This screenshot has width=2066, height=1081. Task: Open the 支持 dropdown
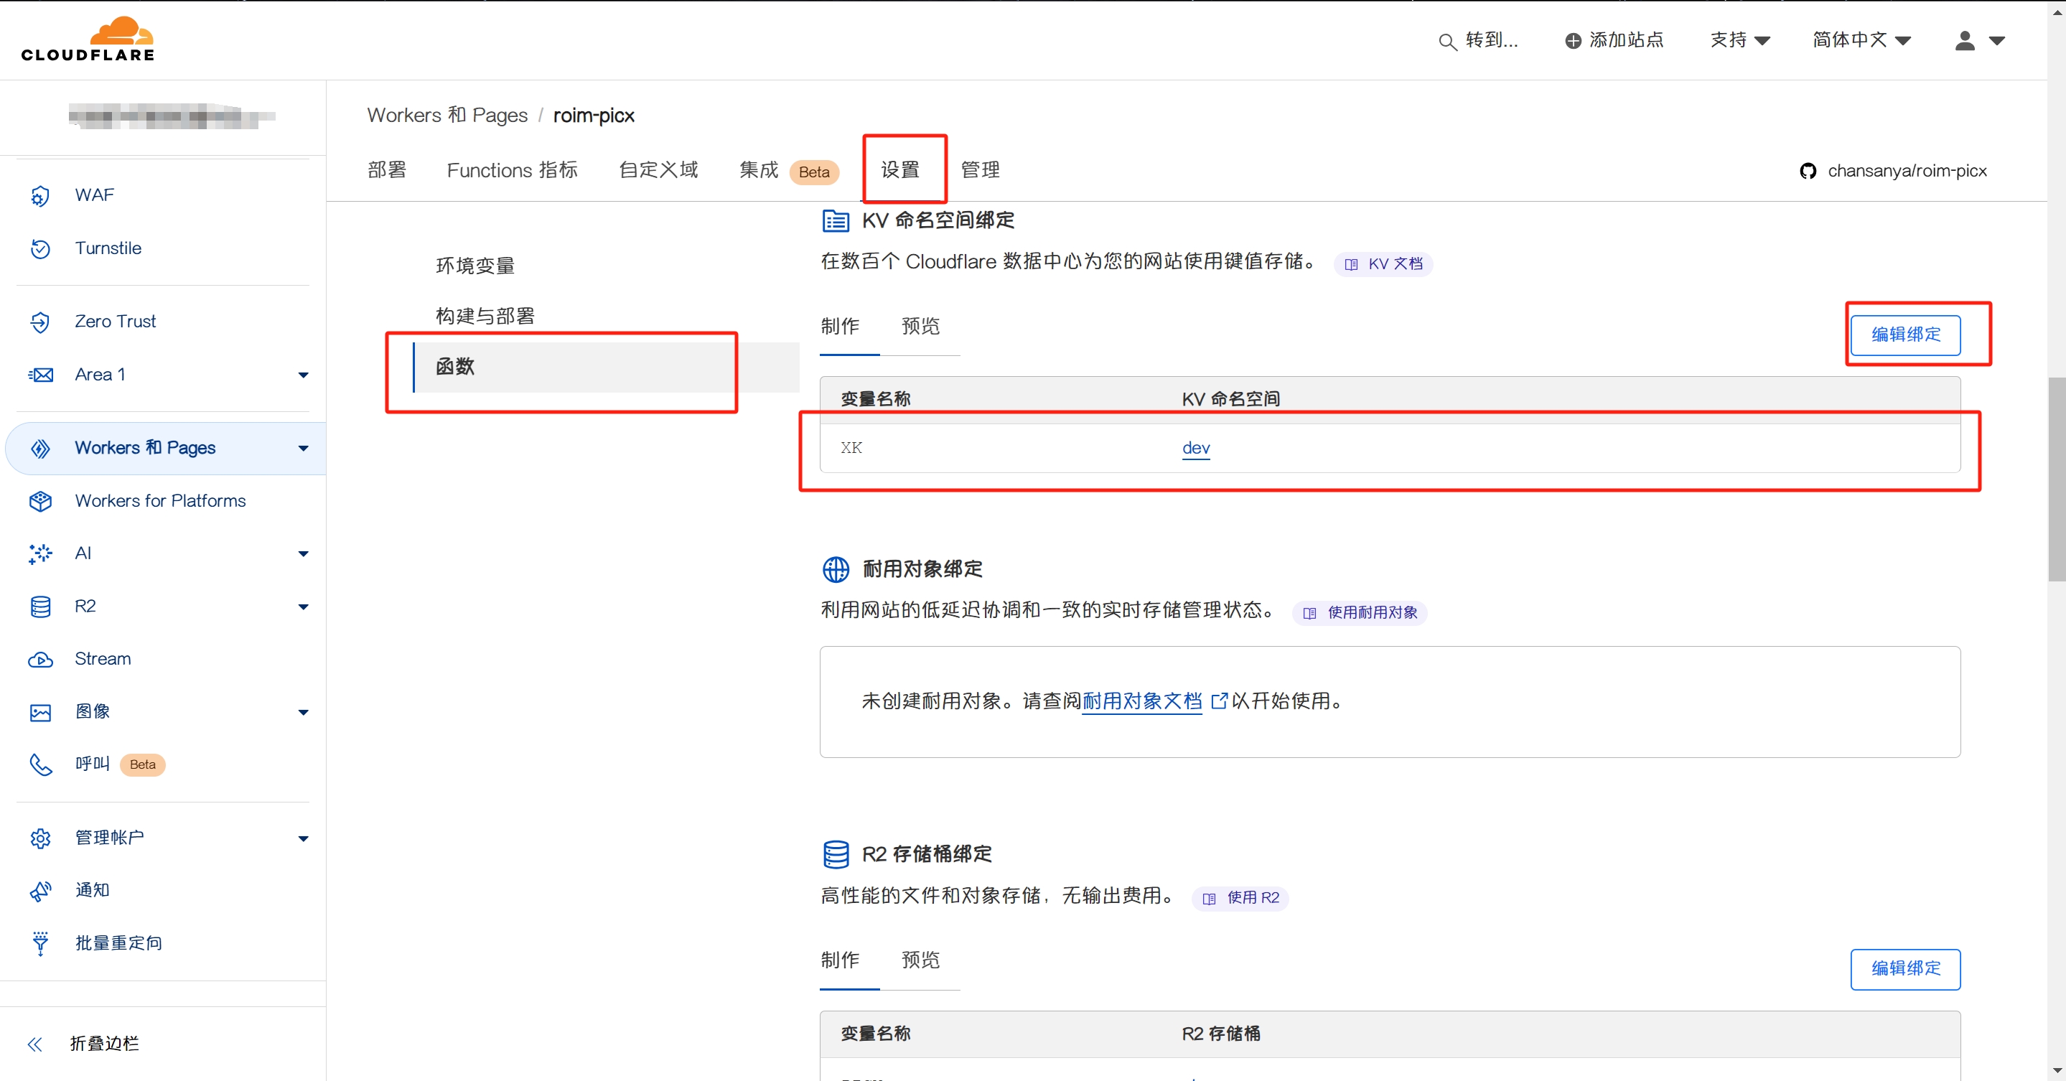pos(1739,40)
